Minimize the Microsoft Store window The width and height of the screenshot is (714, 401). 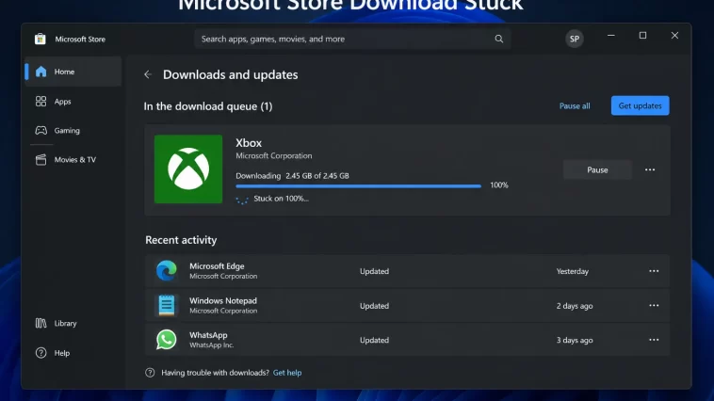[611, 36]
